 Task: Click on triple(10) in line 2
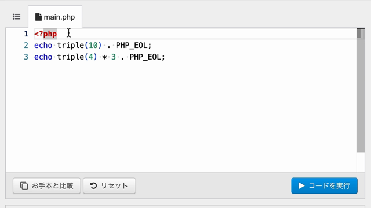pos(79,45)
